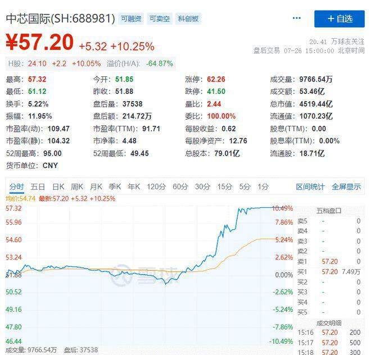Click the 货币单位 value CNY
Image resolution: width=371 pixels, height=355 pixels.
[x=50, y=166]
